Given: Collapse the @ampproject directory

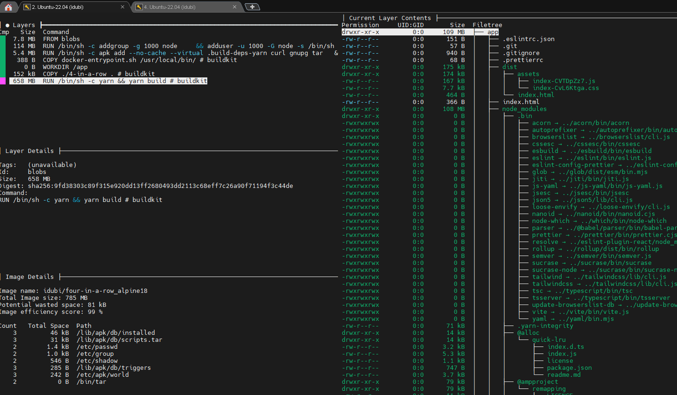Looking at the screenshot, I should (x=538, y=381).
